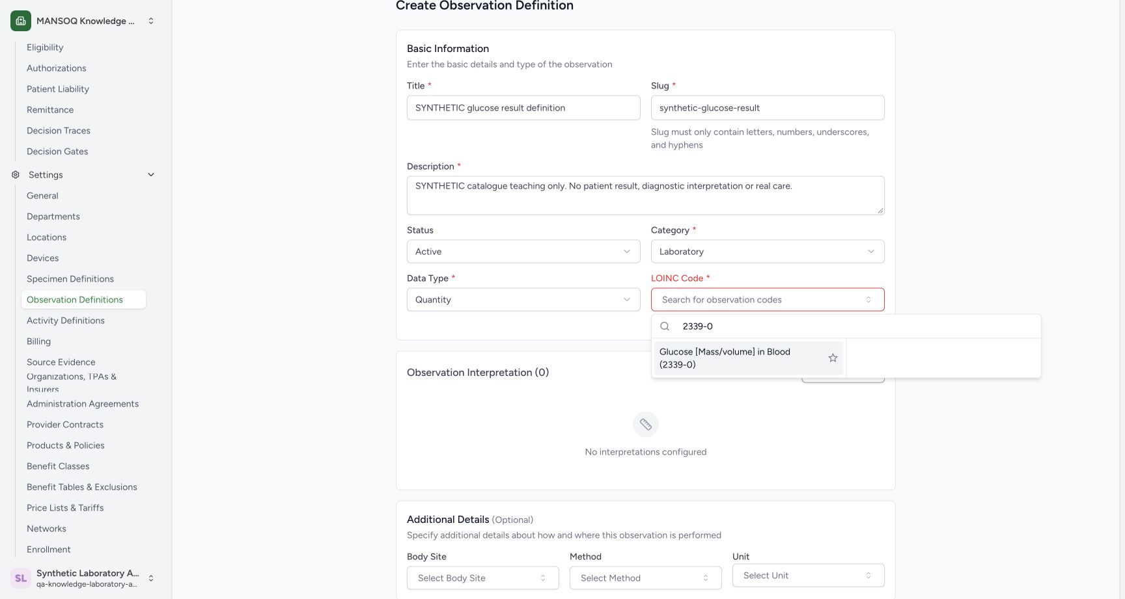Click the SL user avatar
Image resolution: width=1125 pixels, height=599 pixels.
click(x=21, y=578)
